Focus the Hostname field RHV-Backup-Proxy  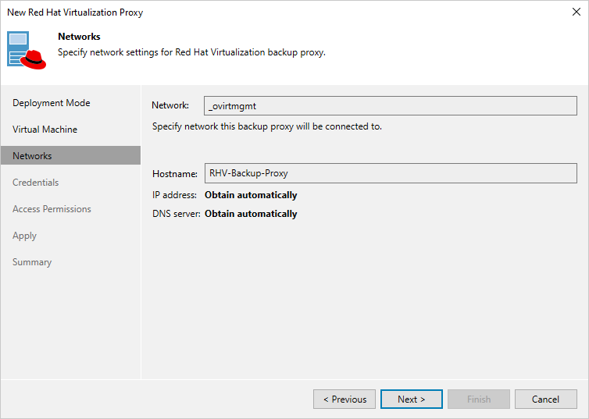pos(390,173)
